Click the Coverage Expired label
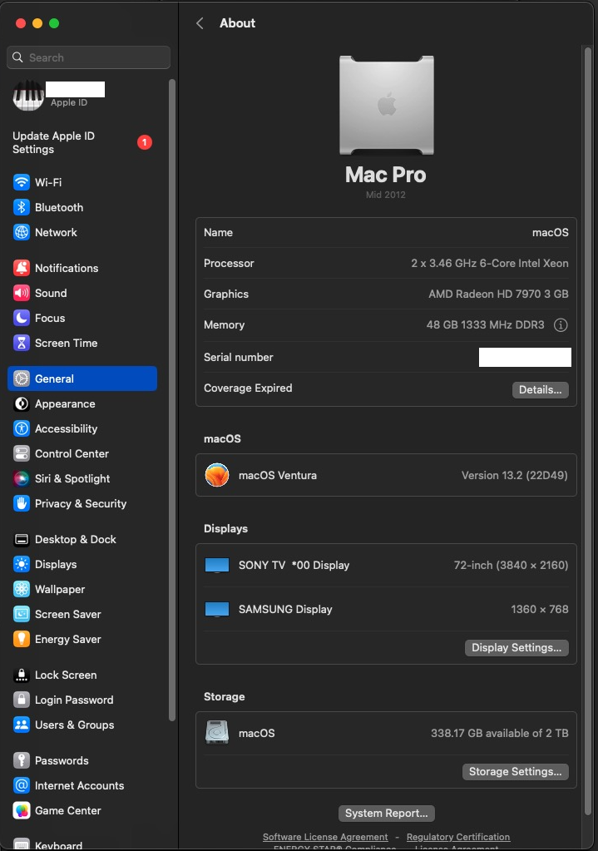This screenshot has height=851, width=598. click(248, 388)
